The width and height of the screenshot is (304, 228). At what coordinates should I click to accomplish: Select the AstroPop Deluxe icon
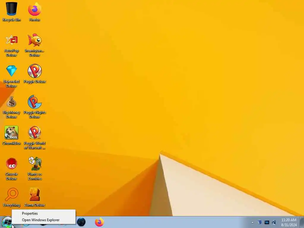click(12, 40)
